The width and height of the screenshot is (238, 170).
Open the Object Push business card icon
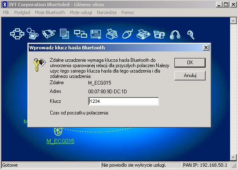tap(96, 34)
